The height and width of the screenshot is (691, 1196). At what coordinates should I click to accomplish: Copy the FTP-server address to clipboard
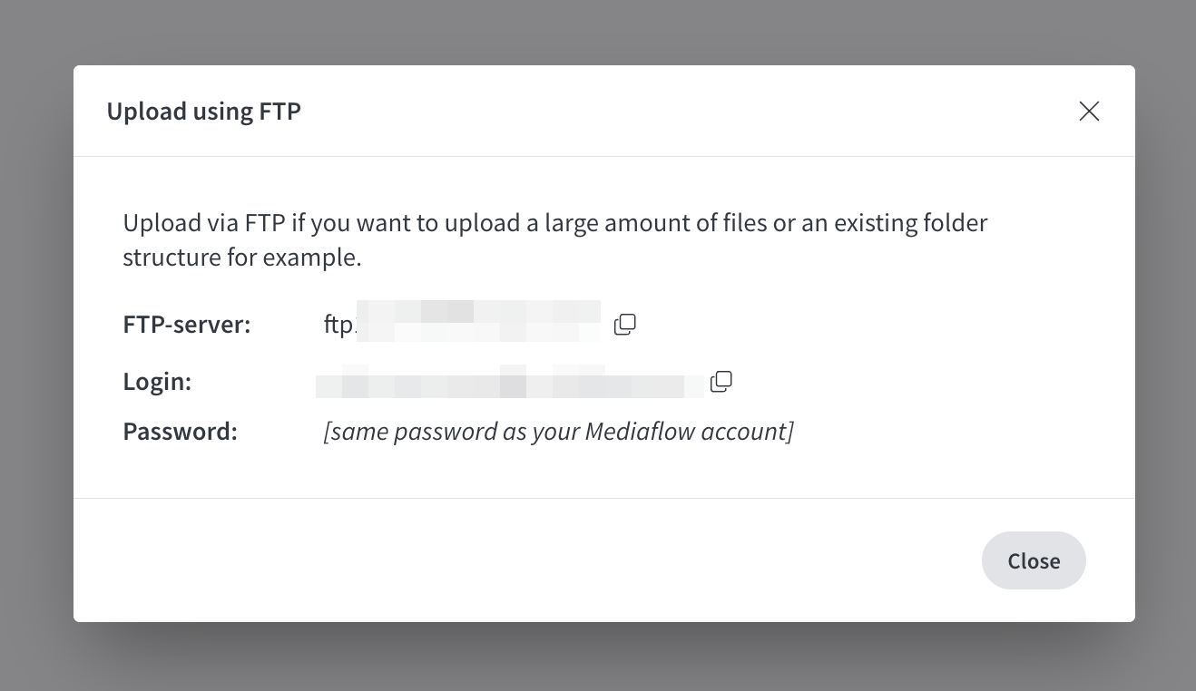coord(625,325)
